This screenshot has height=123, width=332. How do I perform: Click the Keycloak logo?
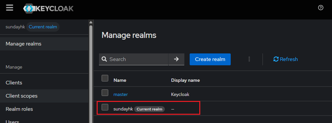click(x=48, y=9)
